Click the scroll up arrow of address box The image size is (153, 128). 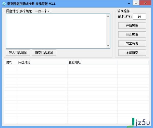108,16
